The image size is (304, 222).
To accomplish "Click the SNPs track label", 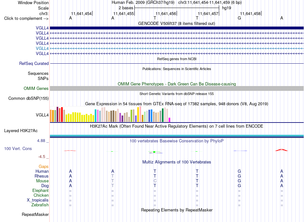I will coord(43,78).
